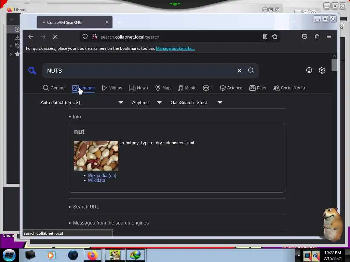Screen dimensions: 350x262
Task: Stop loading the page with the X button
Action: (x=55, y=37)
